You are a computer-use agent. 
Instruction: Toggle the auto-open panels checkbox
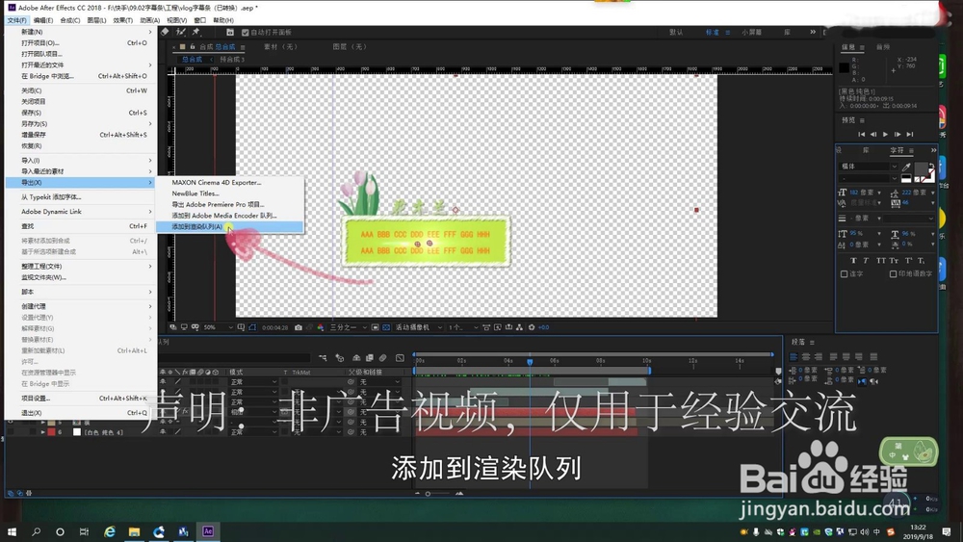tap(245, 33)
